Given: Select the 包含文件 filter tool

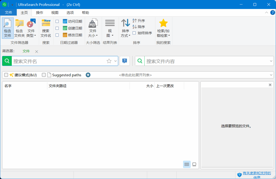Looking at the screenshot, I should pyautogui.click(x=8, y=28).
